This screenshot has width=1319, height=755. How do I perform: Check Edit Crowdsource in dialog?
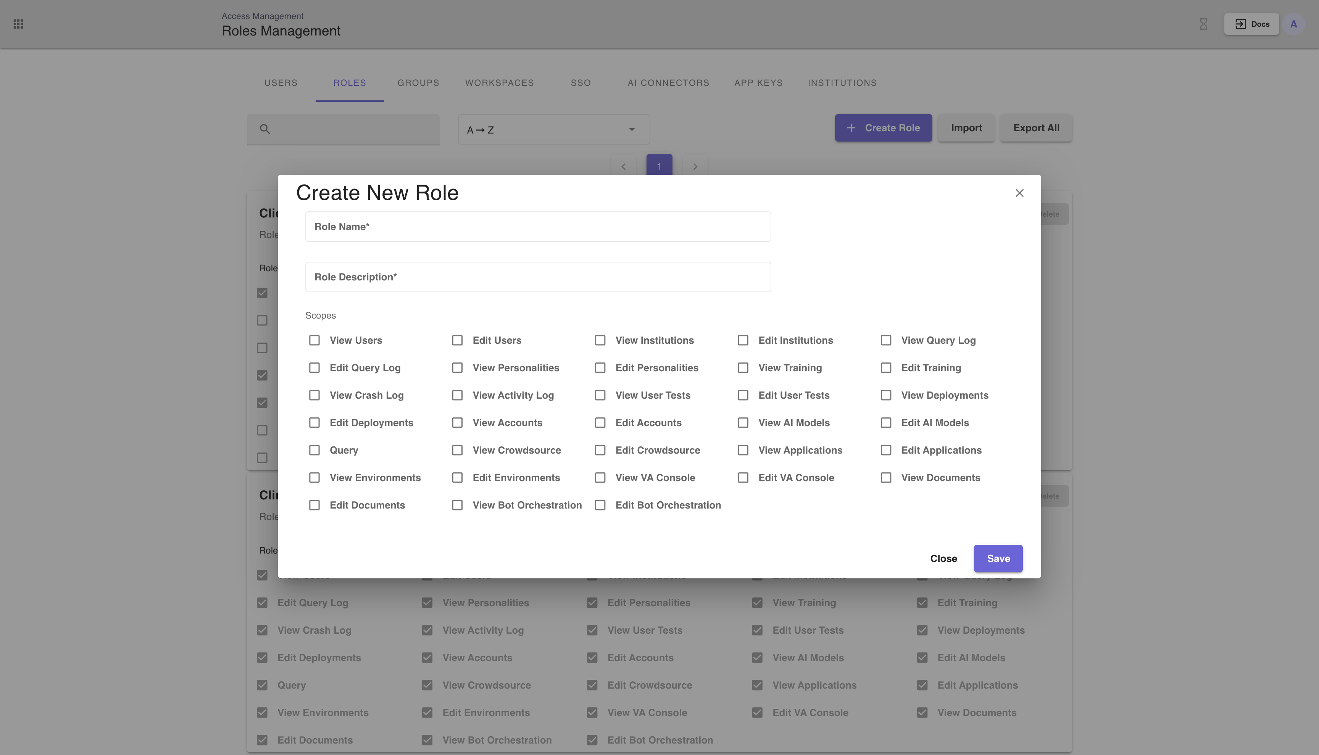click(x=600, y=450)
